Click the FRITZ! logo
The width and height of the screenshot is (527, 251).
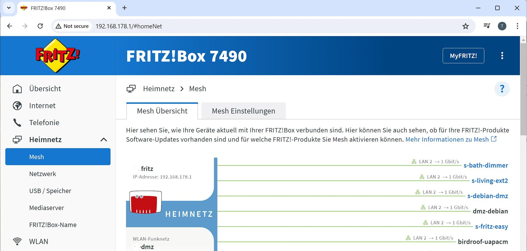pyautogui.click(x=58, y=56)
